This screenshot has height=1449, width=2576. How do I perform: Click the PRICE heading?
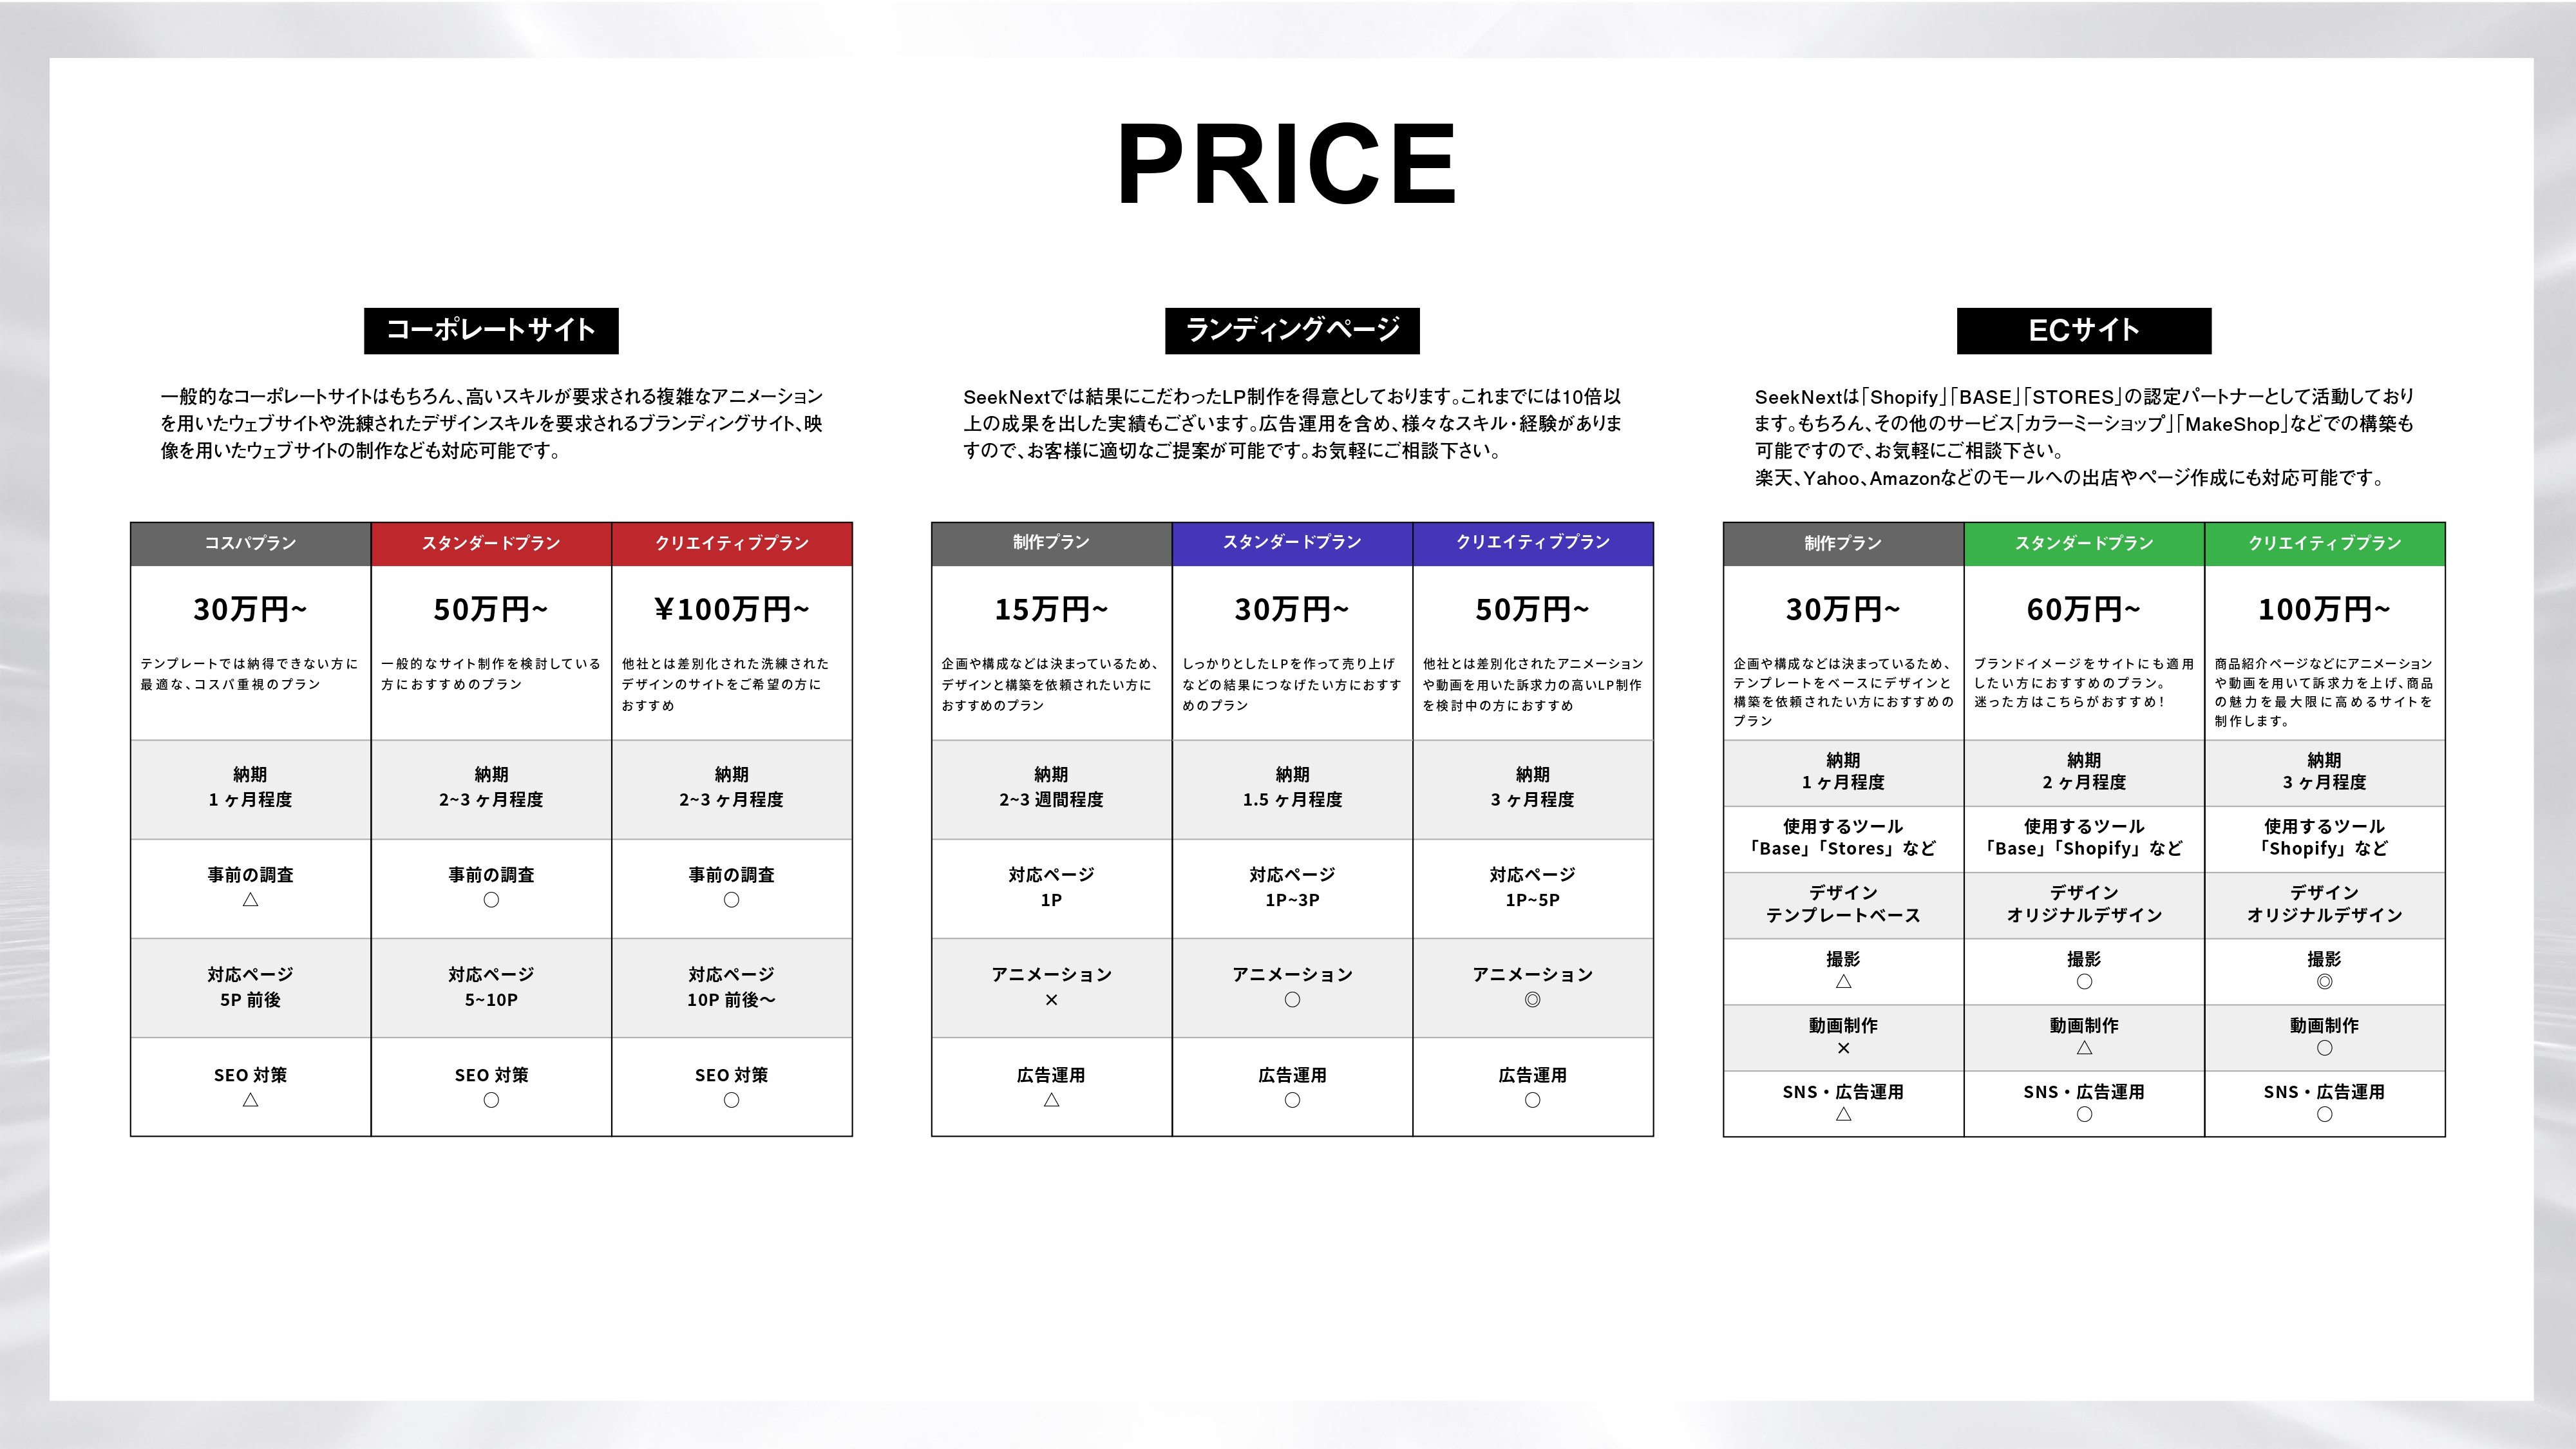point(1287,164)
